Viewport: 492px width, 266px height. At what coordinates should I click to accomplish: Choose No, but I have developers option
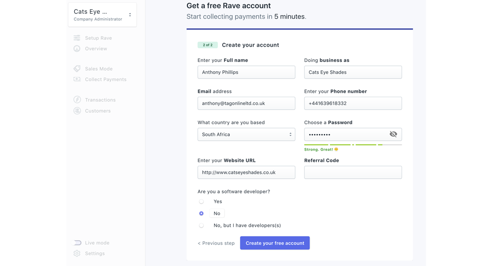click(x=201, y=226)
